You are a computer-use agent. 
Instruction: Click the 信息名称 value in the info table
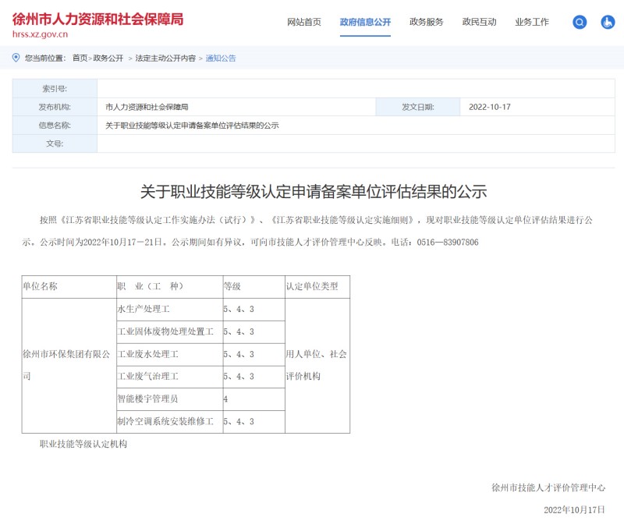(192, 126)
